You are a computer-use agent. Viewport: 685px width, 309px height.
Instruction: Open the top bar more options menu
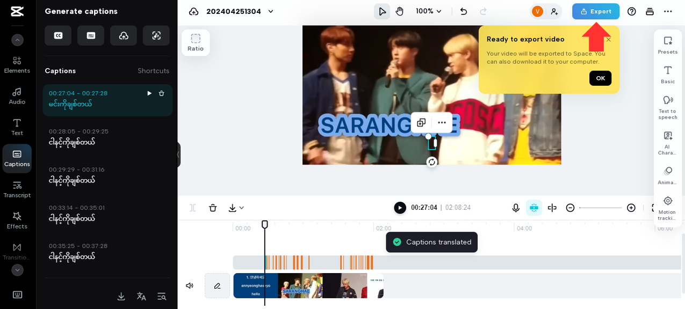pos(668,11)
